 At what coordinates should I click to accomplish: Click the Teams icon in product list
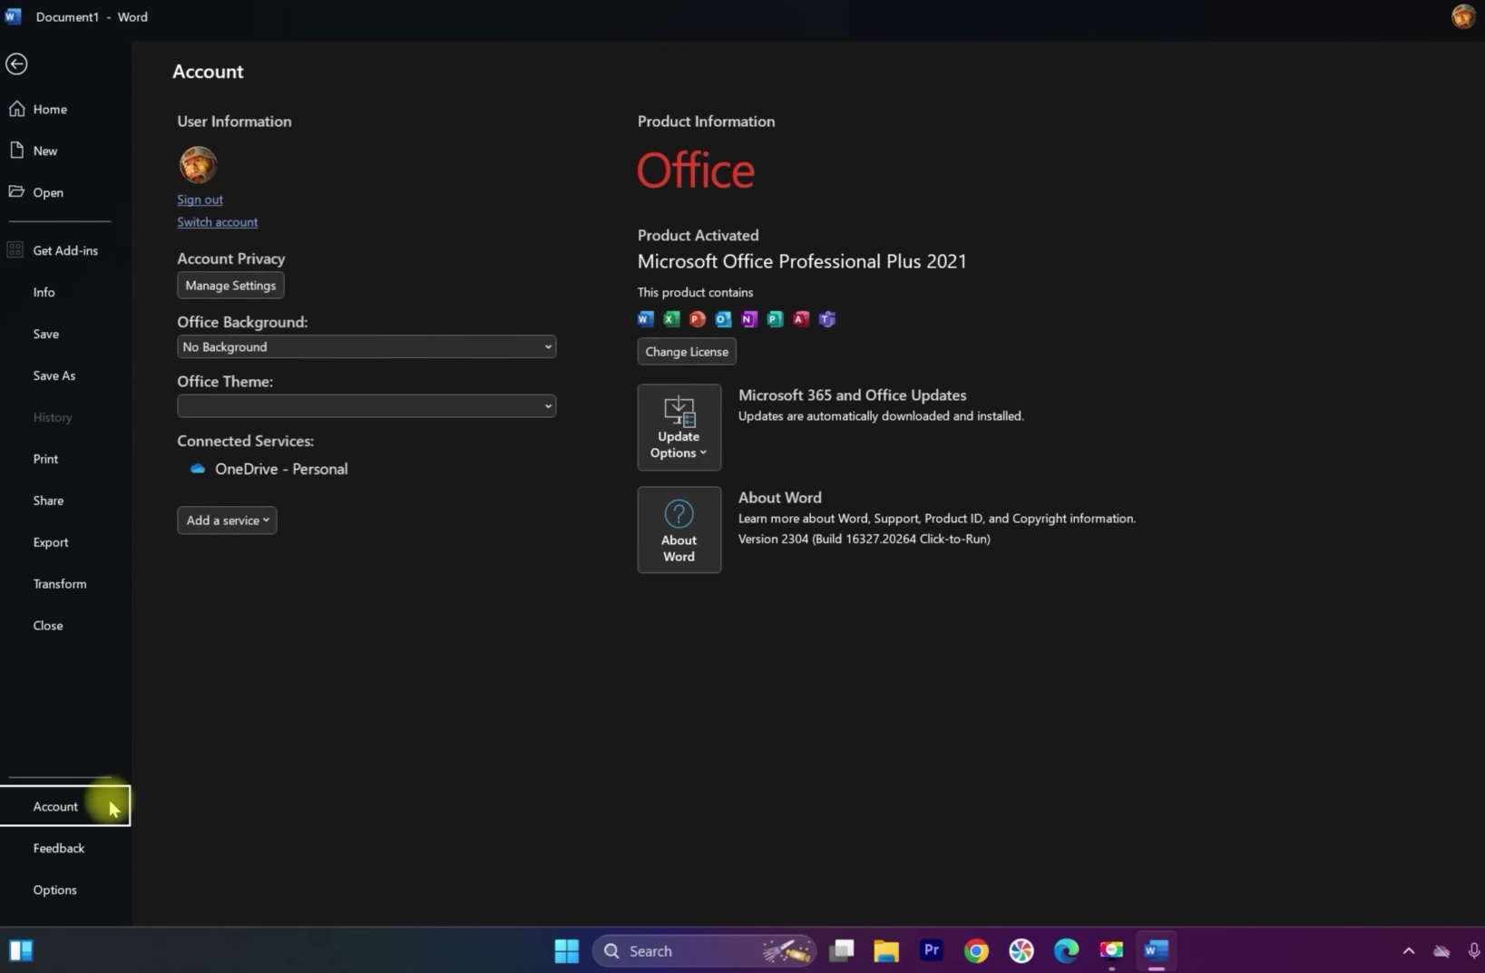tap(827, 319)
